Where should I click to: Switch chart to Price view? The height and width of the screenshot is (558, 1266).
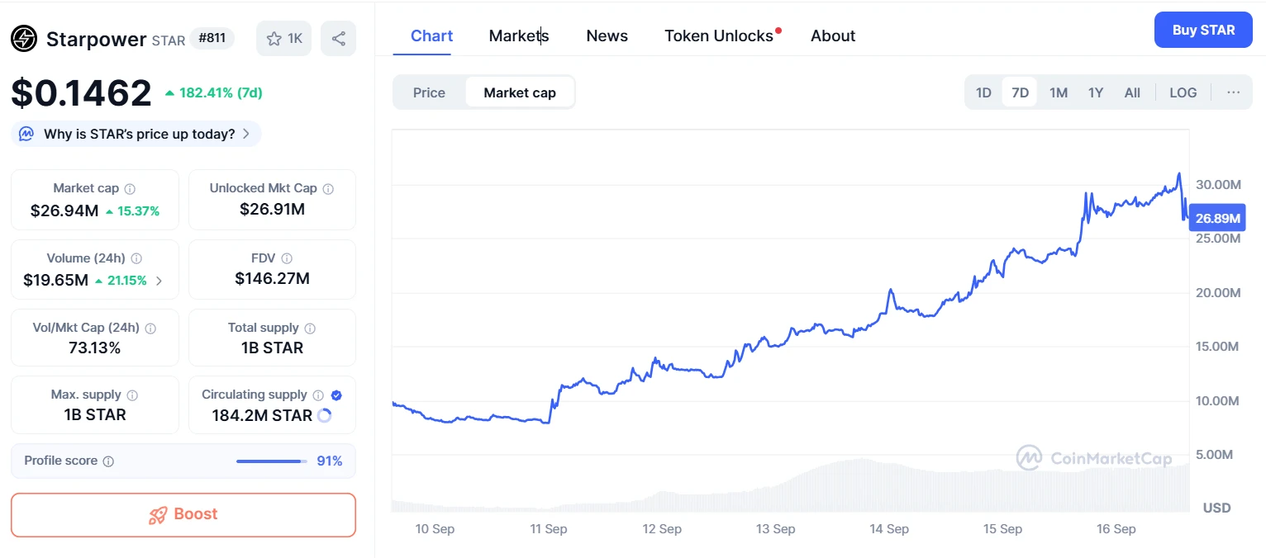(x=429, y=92)
